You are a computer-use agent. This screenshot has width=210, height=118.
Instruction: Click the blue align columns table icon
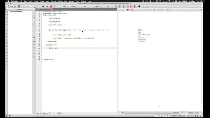point(139,7)
